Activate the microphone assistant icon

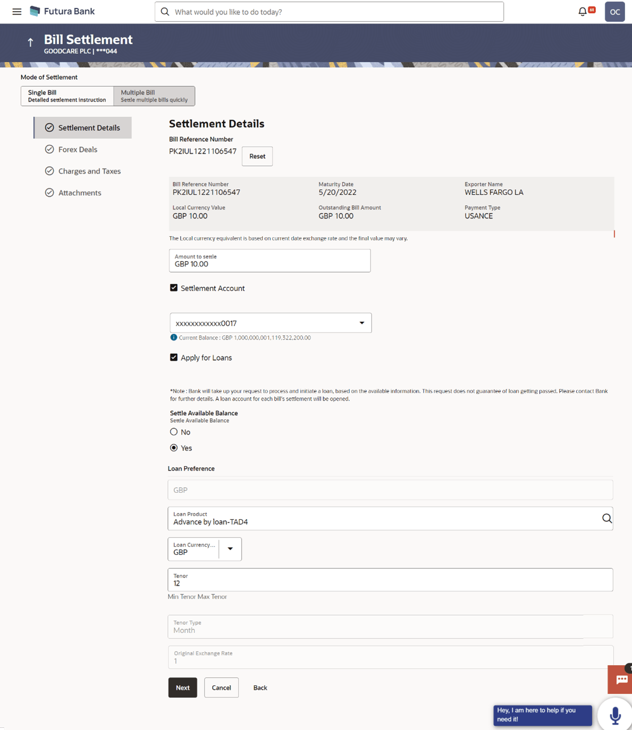pyautogui.click(x=615, y=715)
